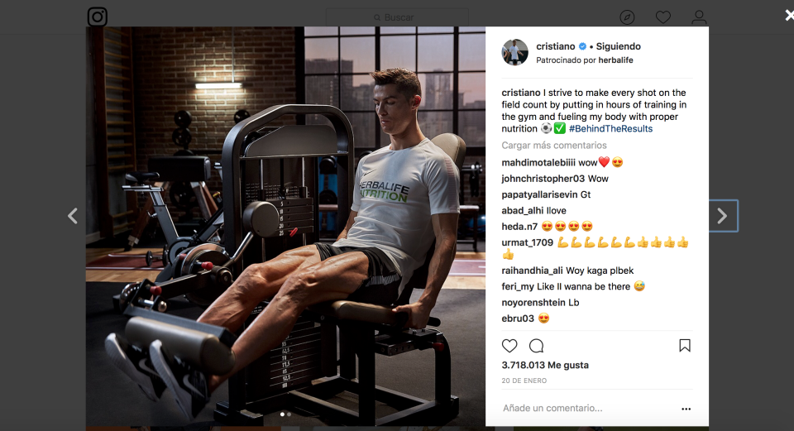Image resolution: width=794 pixels, height=431 pixels.
Task: Open the Explore compass icon
Action: point(627,17)
